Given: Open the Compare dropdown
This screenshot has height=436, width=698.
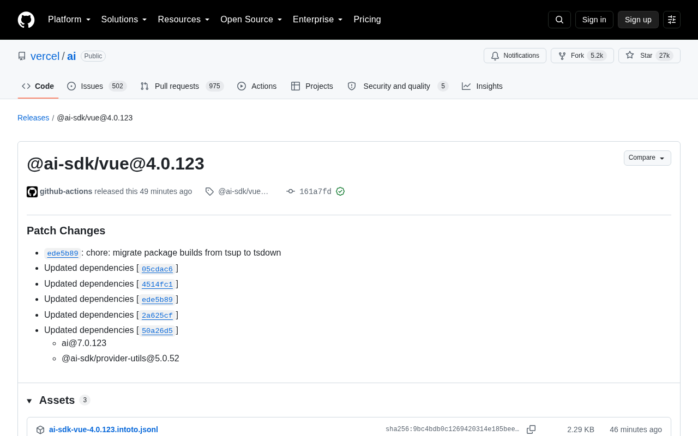Looking at the screenshot, I should tap(647, 158).
